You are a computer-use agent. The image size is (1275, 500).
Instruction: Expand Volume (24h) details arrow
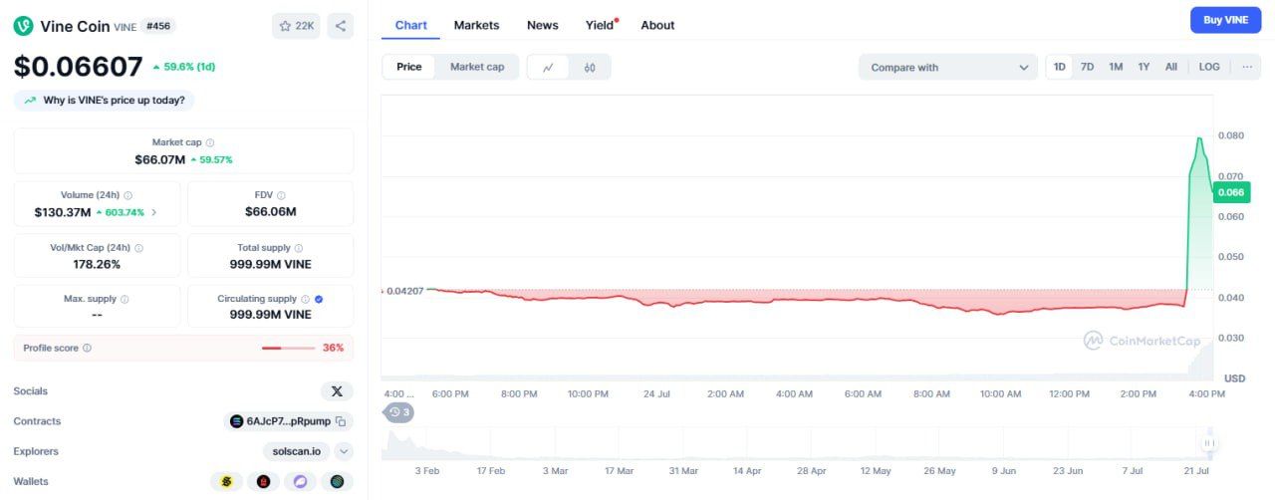(154, 212)
